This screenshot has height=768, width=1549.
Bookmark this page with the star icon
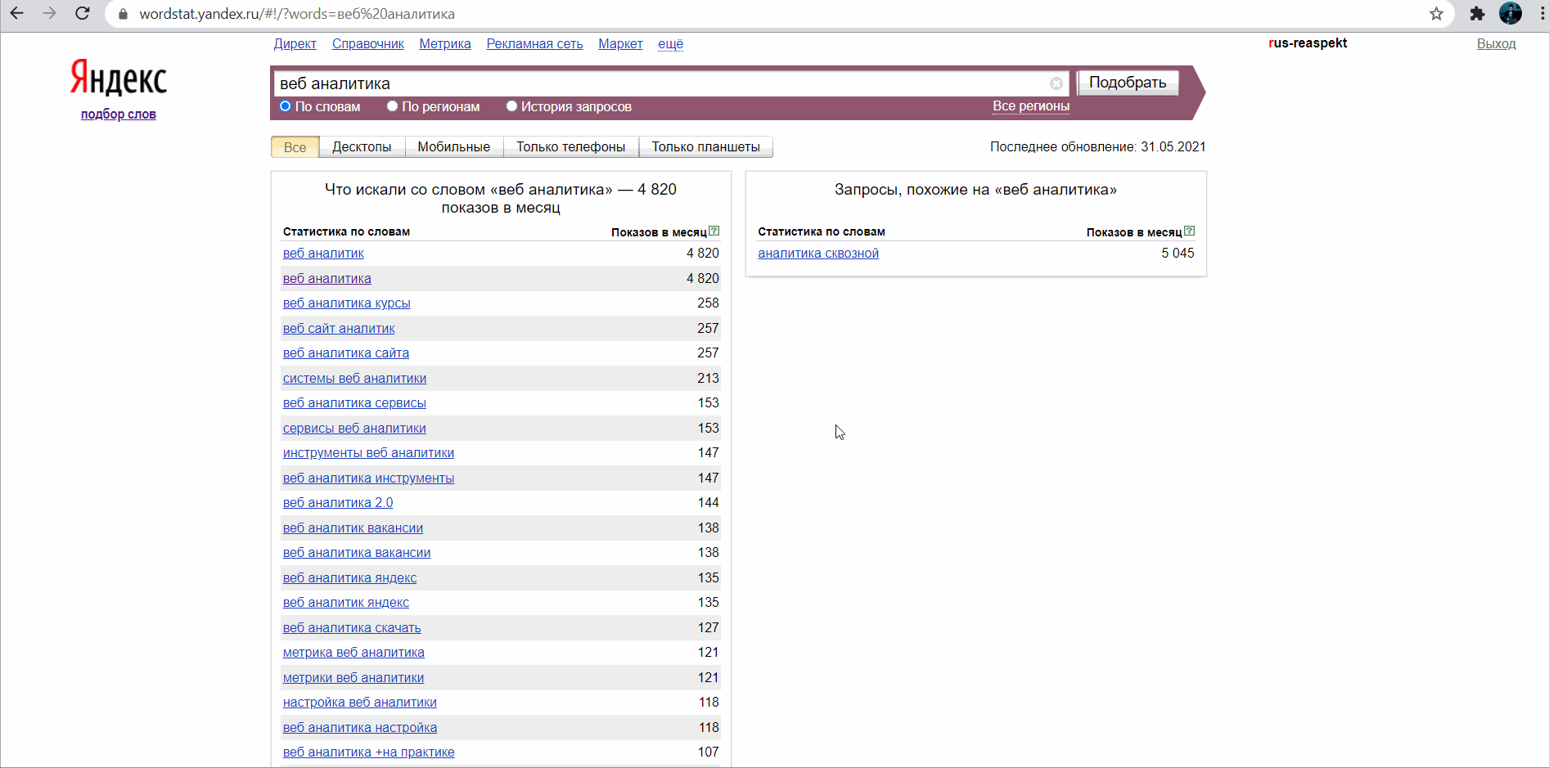1436,14
